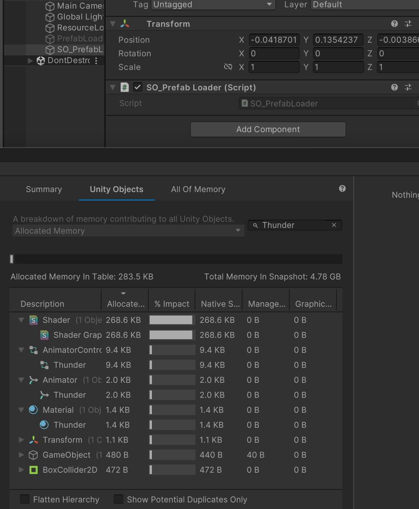
Task: Collapse the Transform component foldout
Action: 113,24
